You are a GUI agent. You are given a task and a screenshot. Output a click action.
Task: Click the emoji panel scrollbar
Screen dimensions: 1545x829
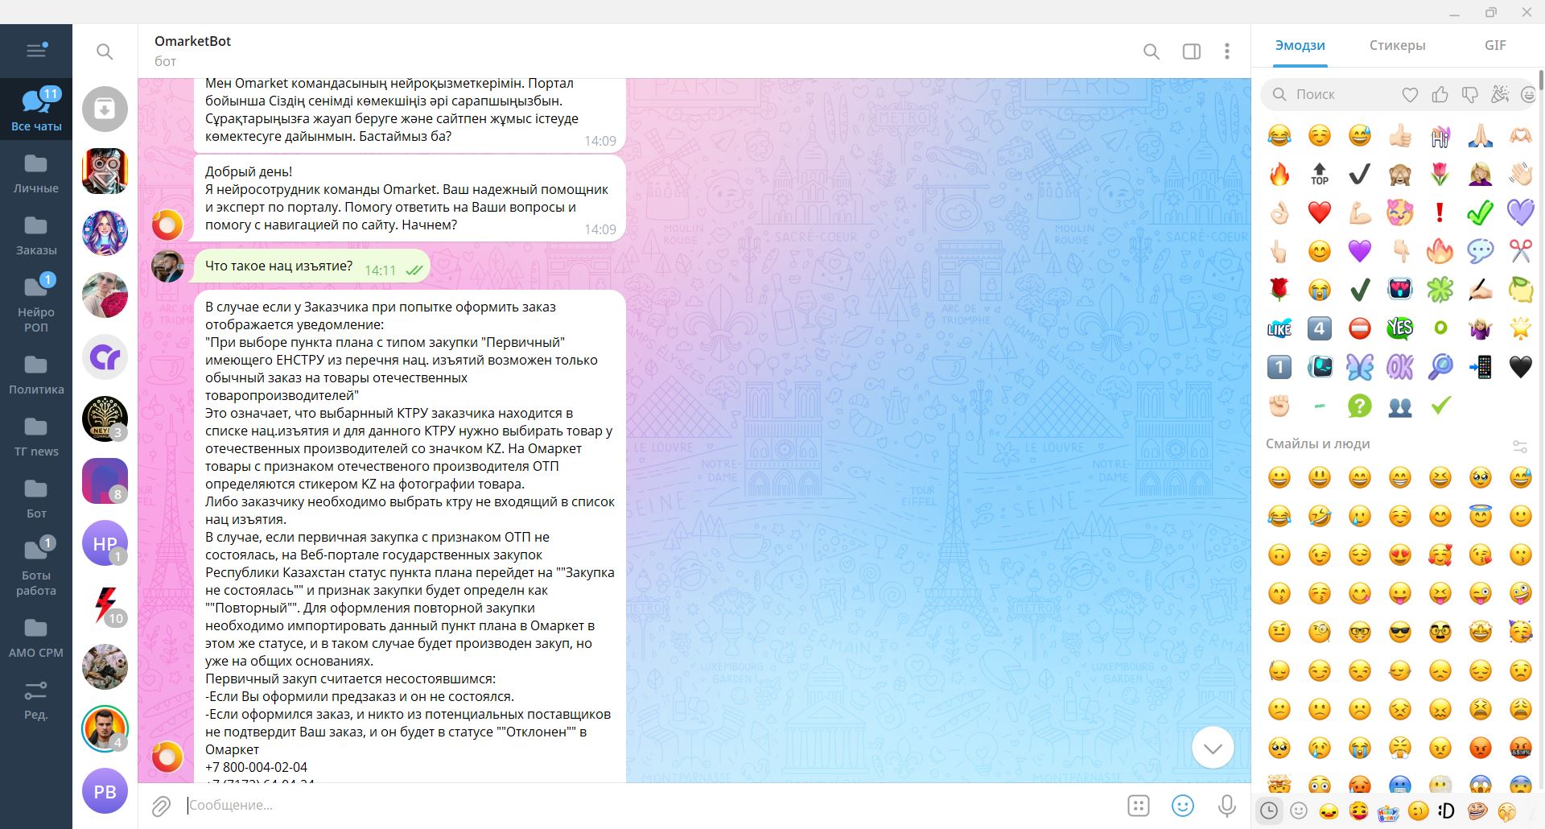point(1541,80)
